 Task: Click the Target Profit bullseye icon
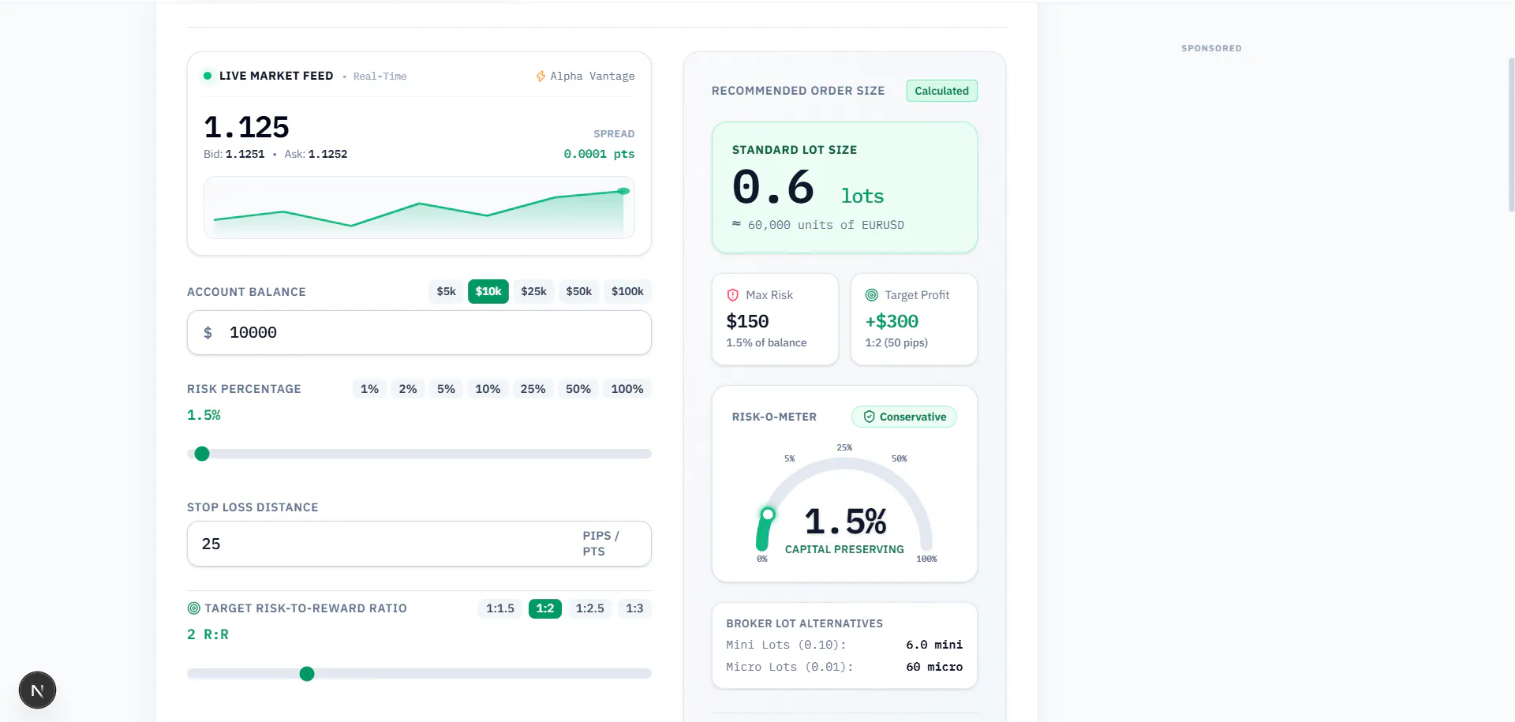click(871, 295)
